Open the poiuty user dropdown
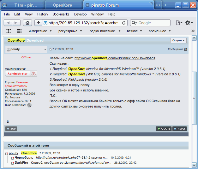This screenshot has height=169, width=198. click(26, 49)
